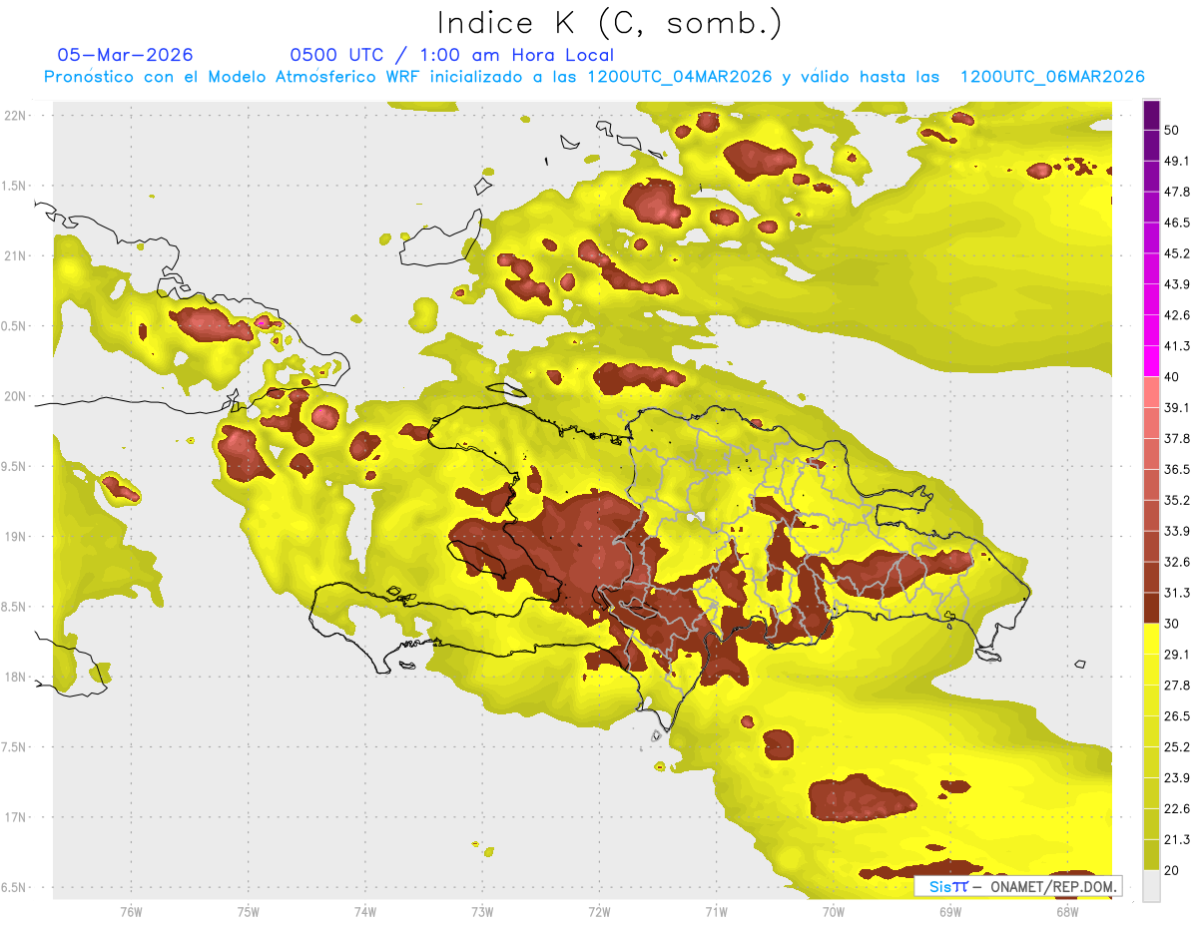Click the colorbar value "37.8"
The width and height of the screenshot is (1198, 925).
1177,439
